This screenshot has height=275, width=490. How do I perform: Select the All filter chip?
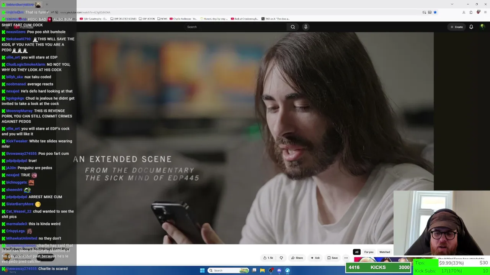click(357, 252)
